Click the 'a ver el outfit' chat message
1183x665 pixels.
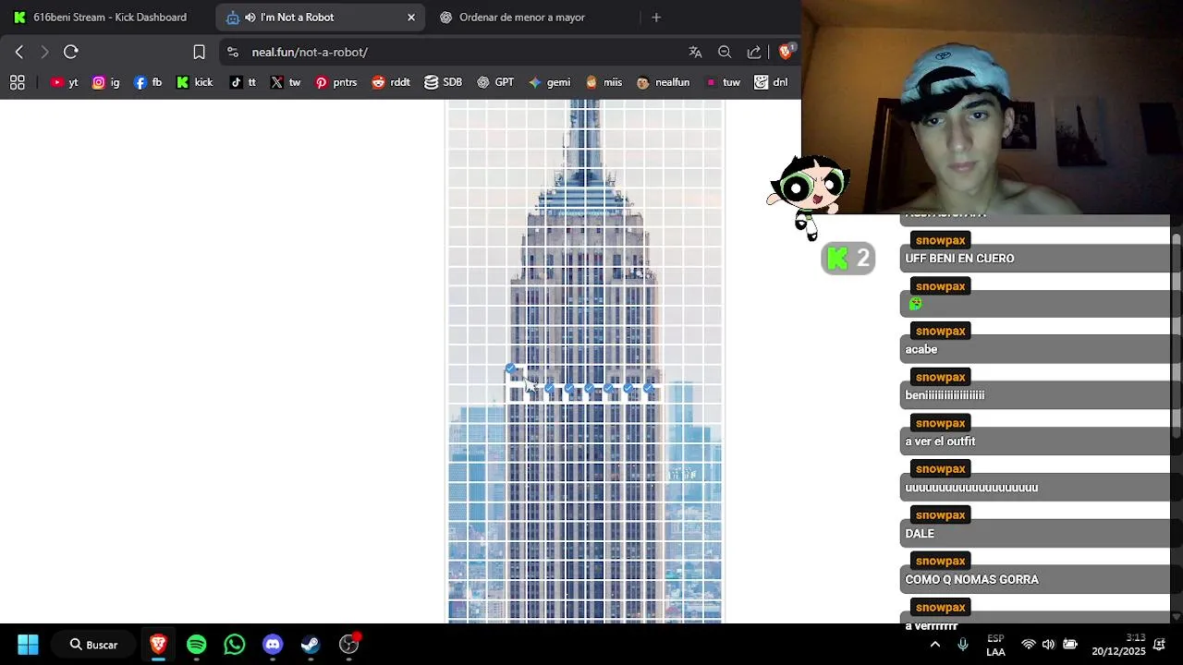940,441
